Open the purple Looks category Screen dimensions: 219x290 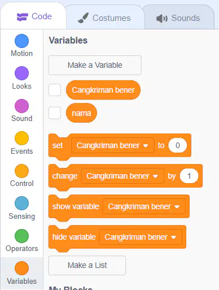pyautogui.click(x=21, y=73)
